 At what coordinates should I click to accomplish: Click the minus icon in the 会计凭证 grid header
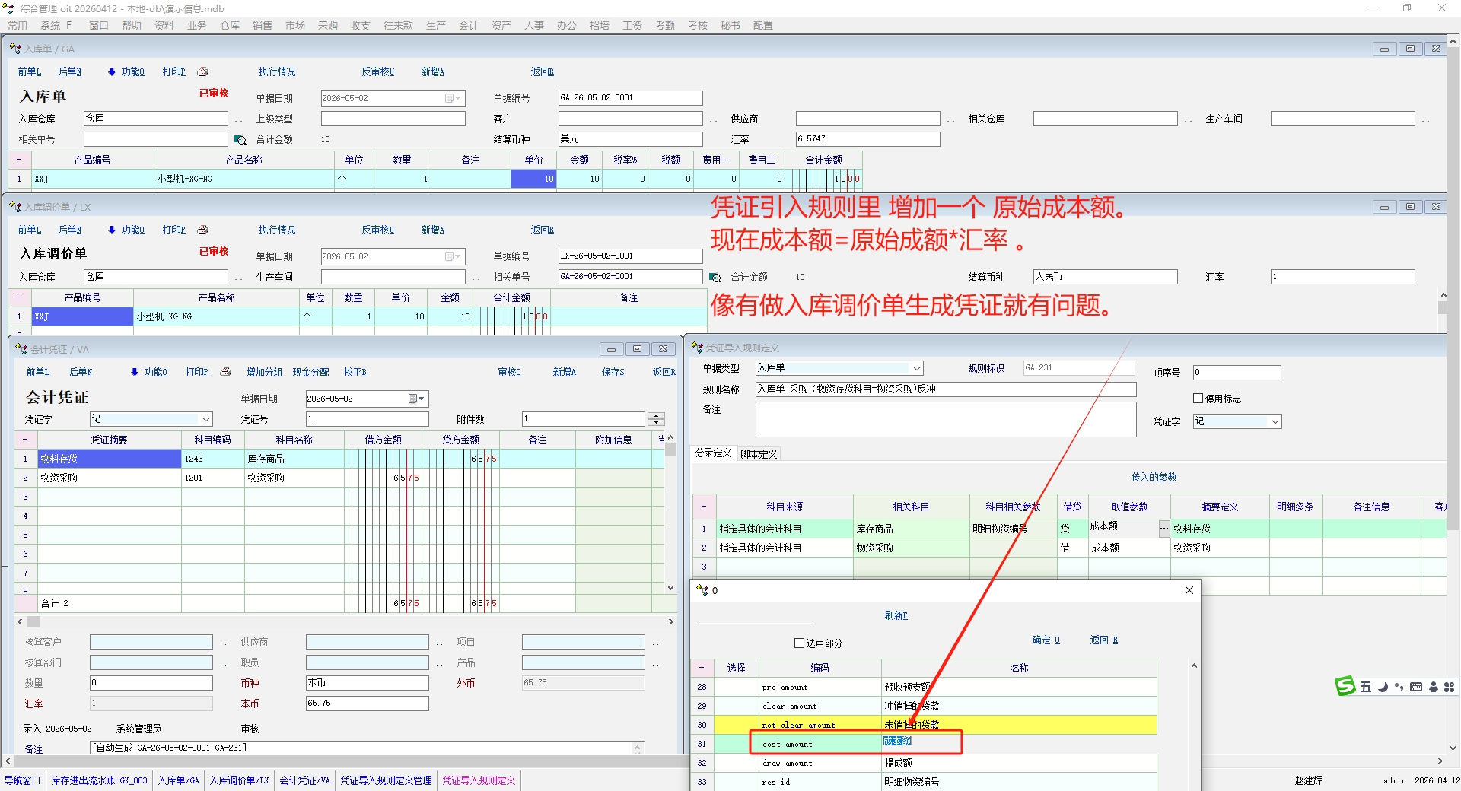[x=25, y=440]
